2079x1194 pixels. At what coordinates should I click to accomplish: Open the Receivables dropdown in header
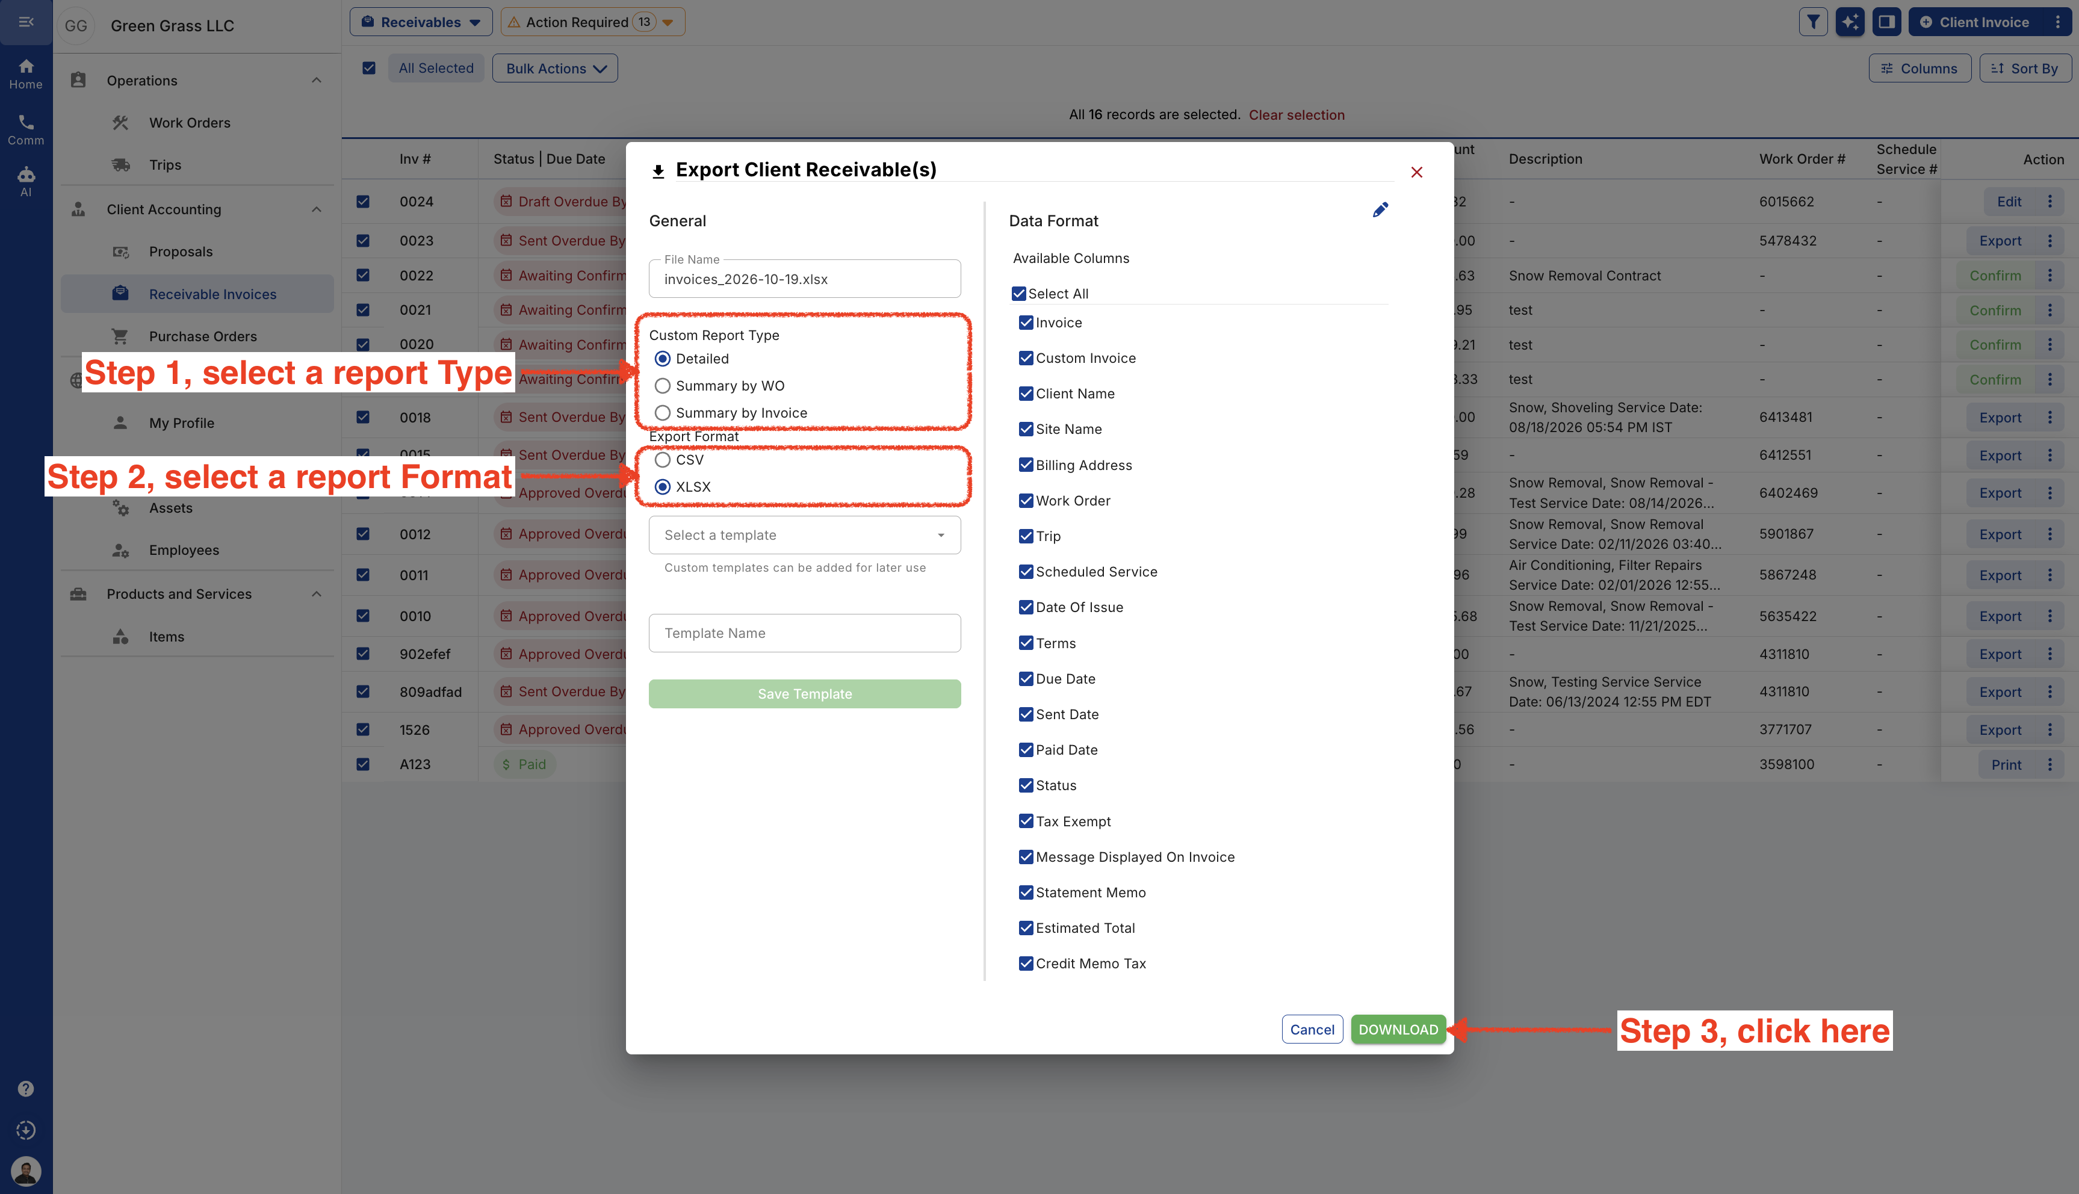tap(421, 22)
